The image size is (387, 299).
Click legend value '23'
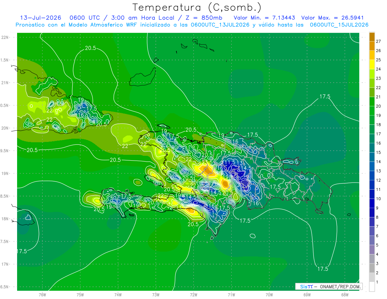click(379, 78)
